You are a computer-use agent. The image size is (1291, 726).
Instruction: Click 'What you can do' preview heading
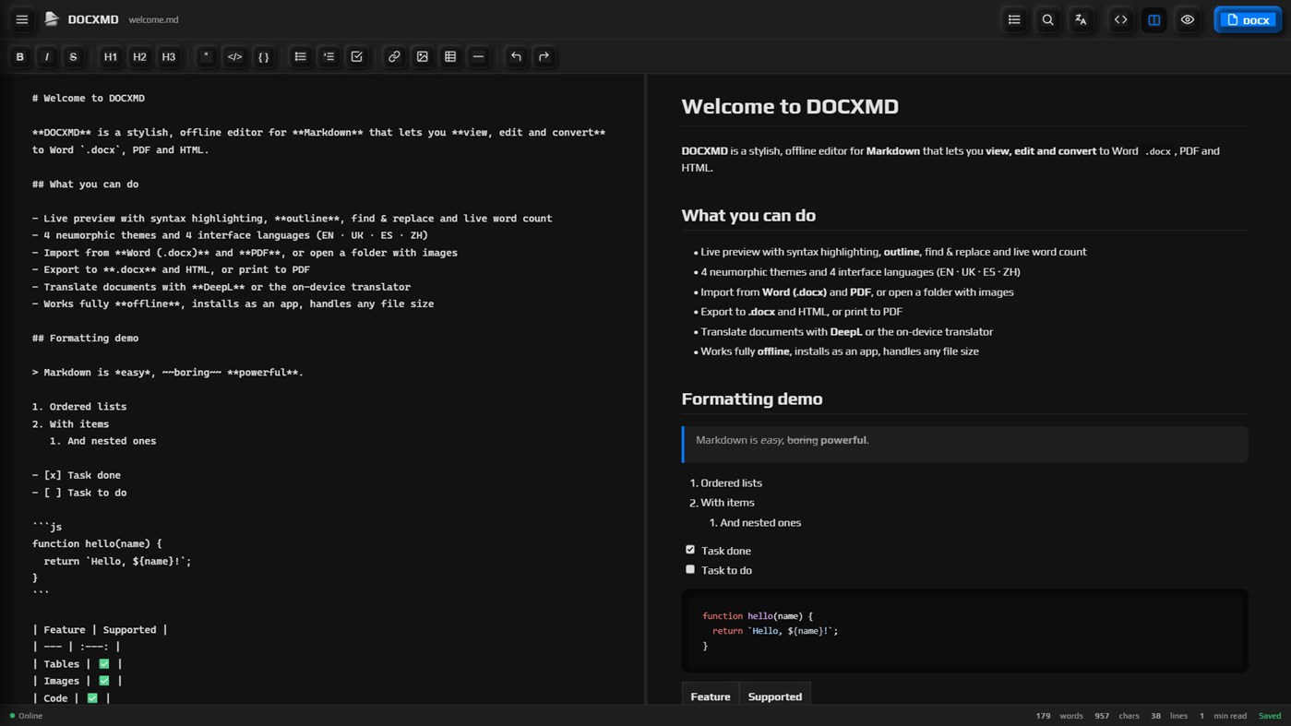[748, 215]
